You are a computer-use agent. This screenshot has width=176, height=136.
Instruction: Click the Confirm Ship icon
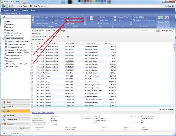pos(53,20)
